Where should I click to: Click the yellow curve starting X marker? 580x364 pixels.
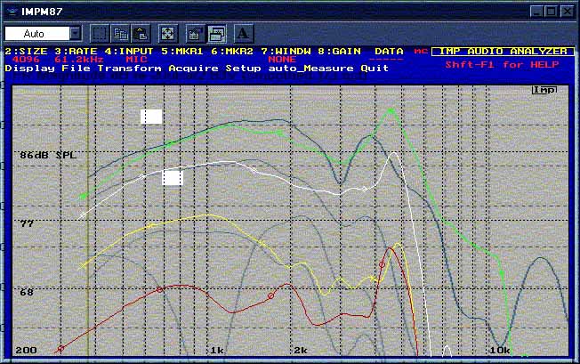click(83, 265)
